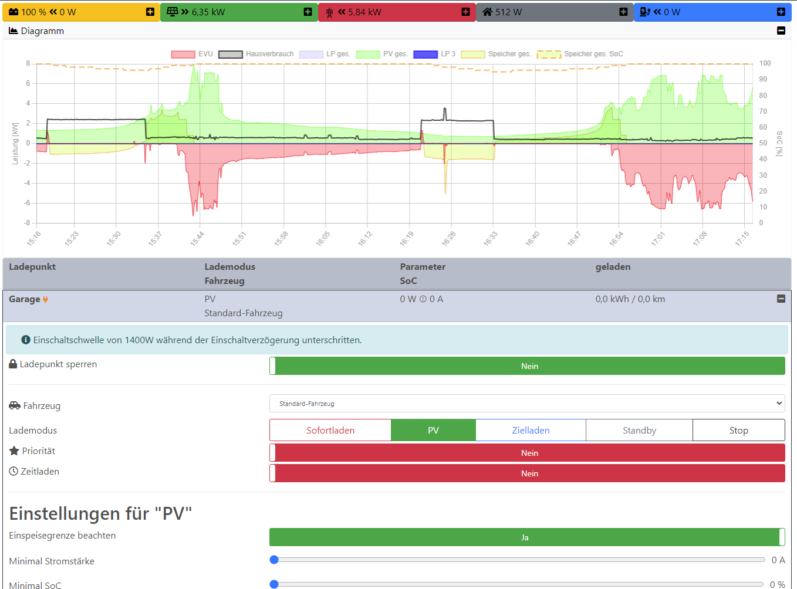797x589 pixels.
Task: Select the Sofortladen charge mode
Action: tap(330, 430)
